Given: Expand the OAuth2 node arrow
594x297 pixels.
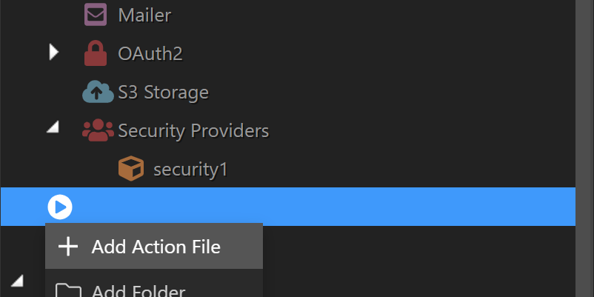Looking at the screenshot, I should [54, 52].
